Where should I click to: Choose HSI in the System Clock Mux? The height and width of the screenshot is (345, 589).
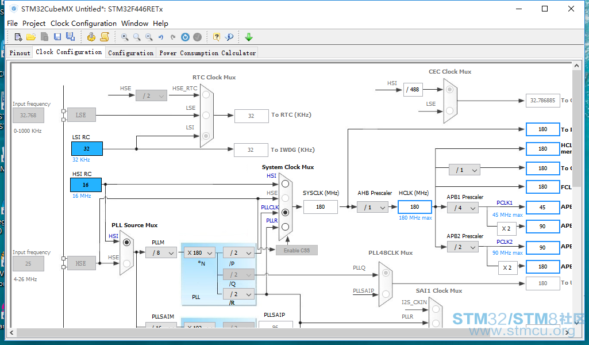286,184
